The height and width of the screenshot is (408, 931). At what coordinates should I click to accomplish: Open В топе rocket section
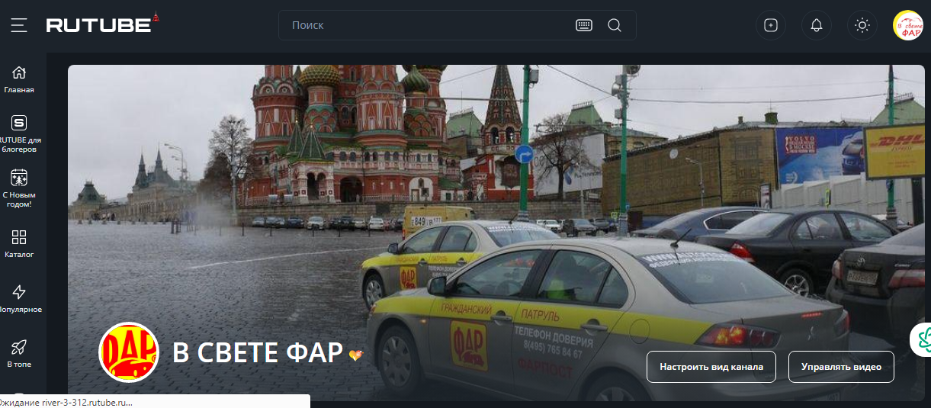click(19, 353)
